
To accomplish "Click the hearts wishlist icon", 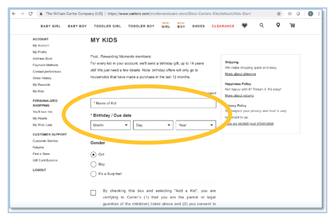I will click(x=244, y=26).
